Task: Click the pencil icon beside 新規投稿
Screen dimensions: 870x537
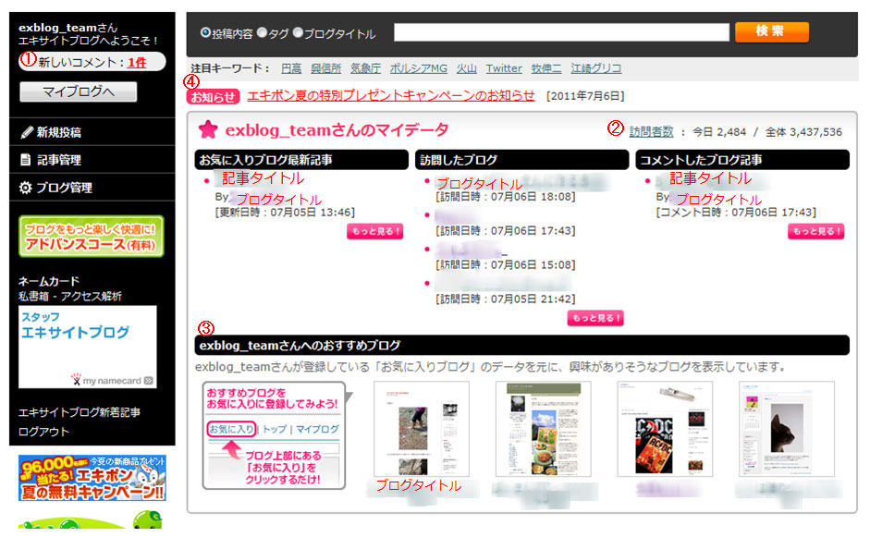Action: (26, 132)
